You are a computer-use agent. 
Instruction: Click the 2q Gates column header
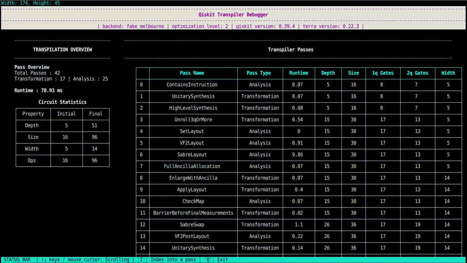(418, 73)
